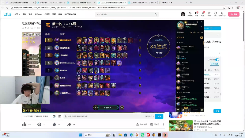
Task: Open the Windows Start button
Action: pyautogui.click(x=80, y=135)
